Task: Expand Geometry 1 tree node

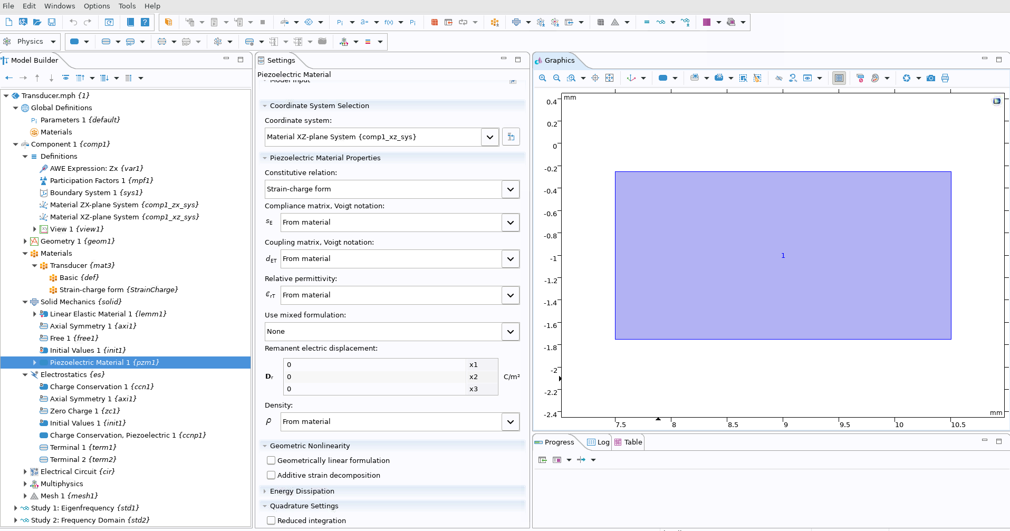Action: (x=25, y=242)
